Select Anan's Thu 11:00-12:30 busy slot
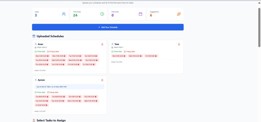Viewport: 261px width, 122px height. tap(92, 60)
